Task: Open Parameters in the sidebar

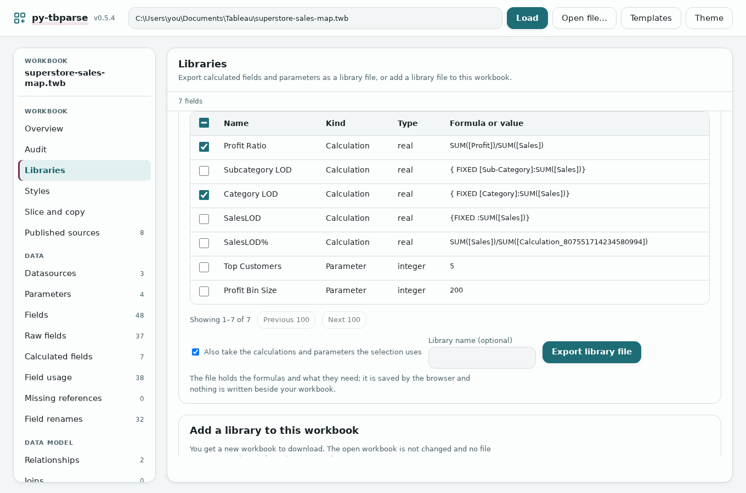Action: click(84, 294)
